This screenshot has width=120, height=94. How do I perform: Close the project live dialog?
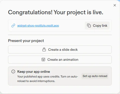click(x=115, y=5)
